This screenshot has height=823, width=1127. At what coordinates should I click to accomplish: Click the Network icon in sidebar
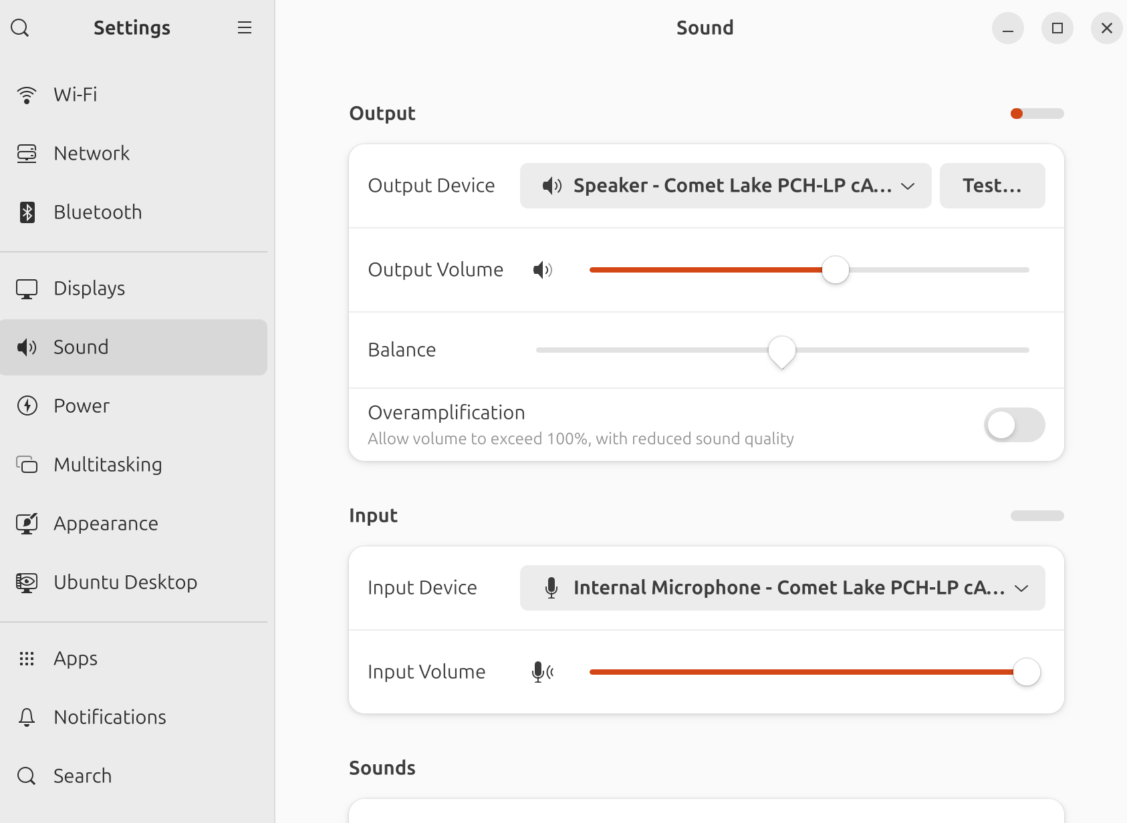(x=27, y=154)
